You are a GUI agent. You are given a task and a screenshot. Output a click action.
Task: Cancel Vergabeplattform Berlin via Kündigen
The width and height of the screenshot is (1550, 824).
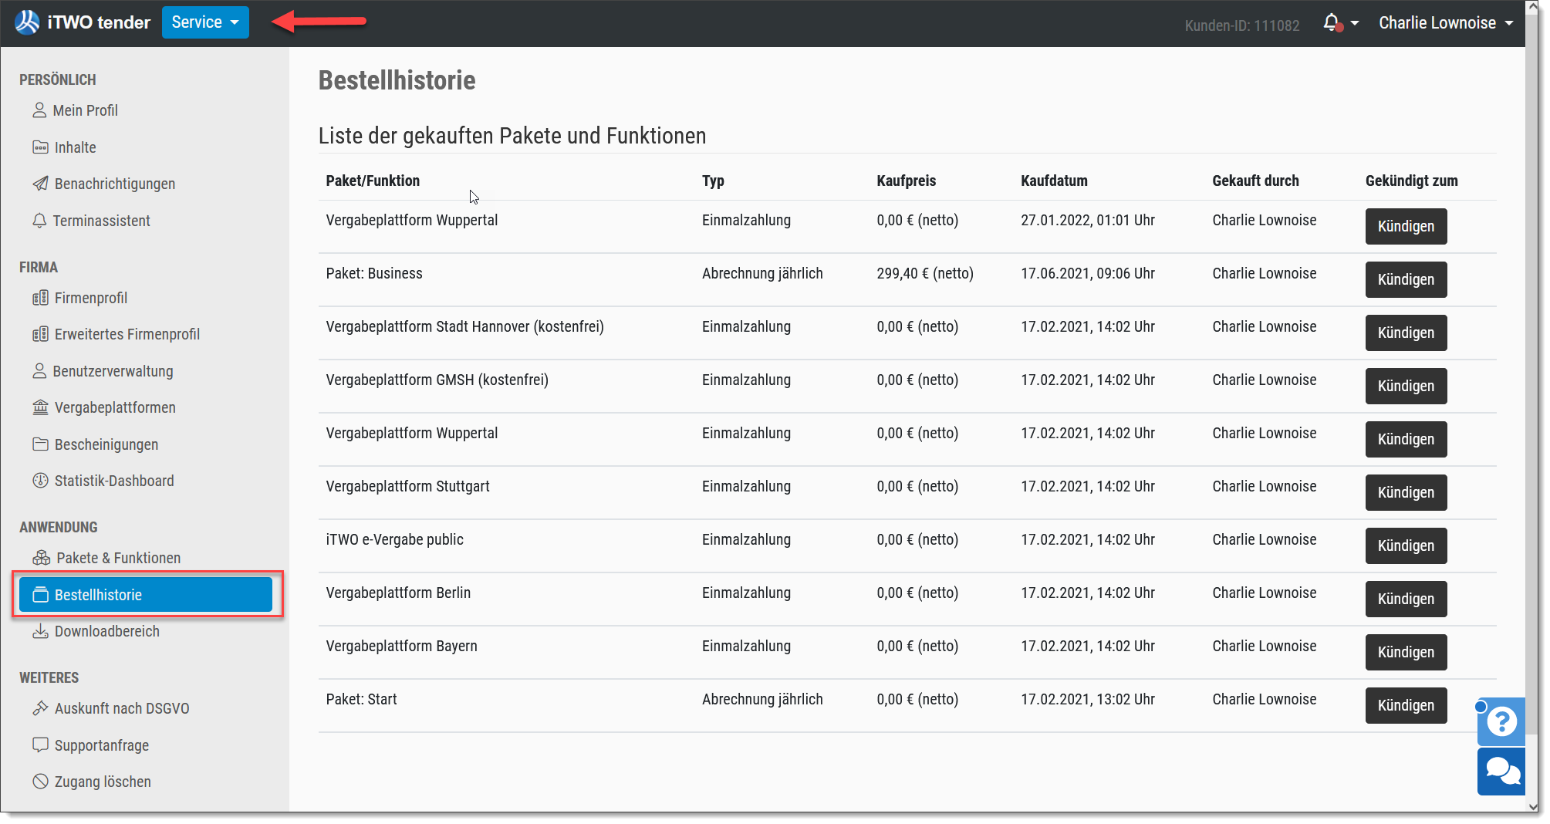(x=1406, y=599)
